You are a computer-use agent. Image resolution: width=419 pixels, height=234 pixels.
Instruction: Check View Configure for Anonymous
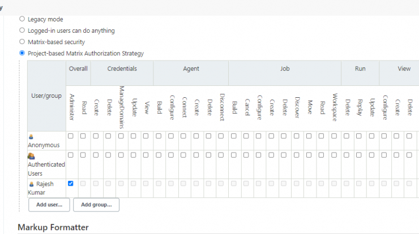click(x=384, y=136)
